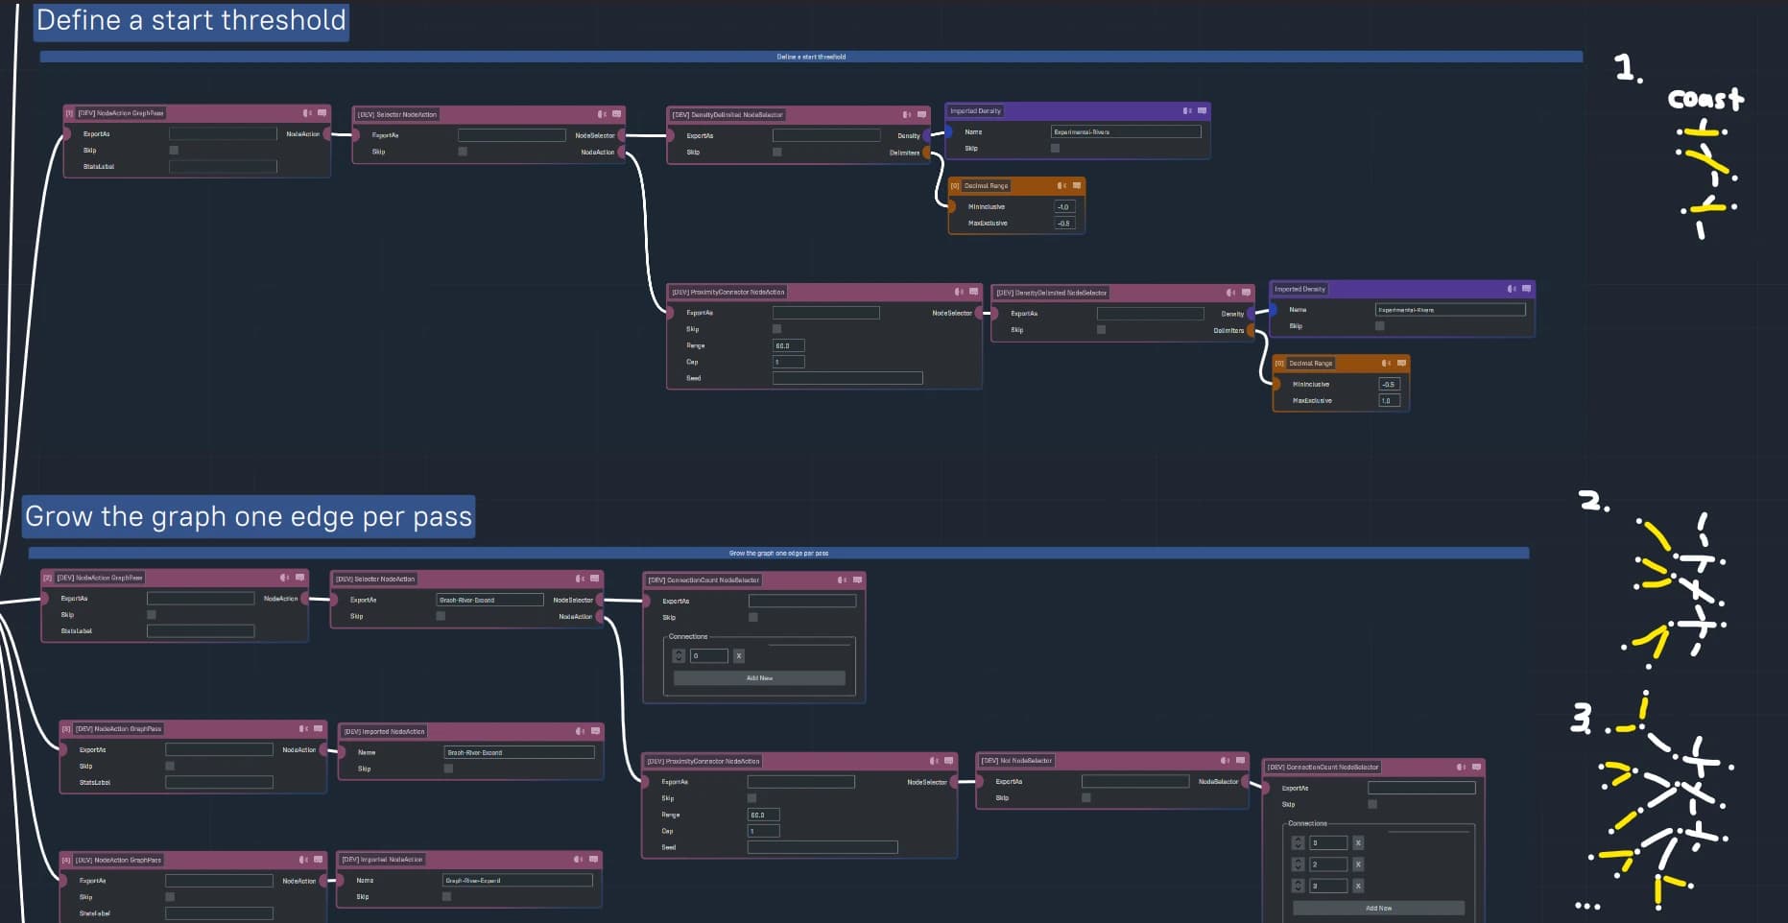Viewport: 1788px width, 923px height.
Task: Open comment icon on Decimal Range node with MinInclusive -1.0
Action: point(1077,185)
